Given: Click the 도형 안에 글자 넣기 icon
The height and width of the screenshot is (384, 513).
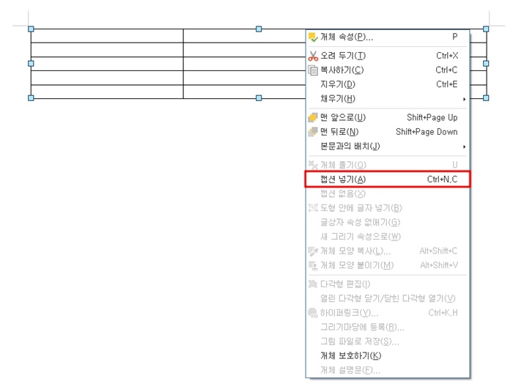Looking at the screenshot, I should pos(313,208).
